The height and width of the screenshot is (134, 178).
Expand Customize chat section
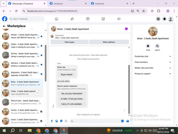click(x=153, y=56)
